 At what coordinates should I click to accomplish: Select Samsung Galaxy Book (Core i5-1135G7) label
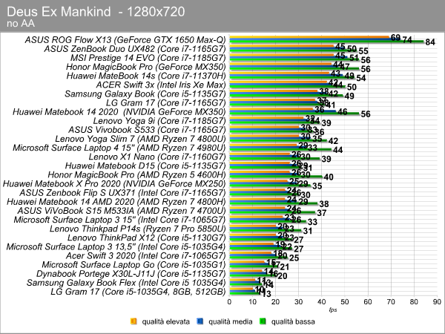coord(145,94)
